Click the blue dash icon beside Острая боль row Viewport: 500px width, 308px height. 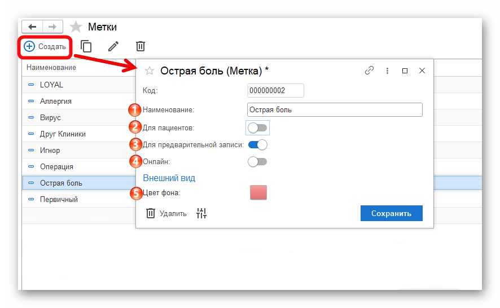[31, 183]
